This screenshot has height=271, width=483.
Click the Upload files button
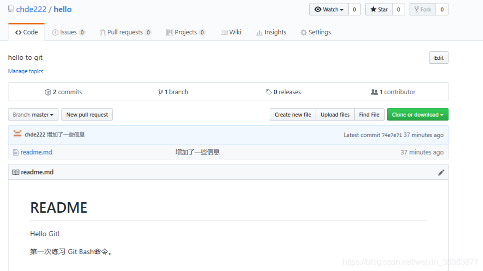[335, 115]
